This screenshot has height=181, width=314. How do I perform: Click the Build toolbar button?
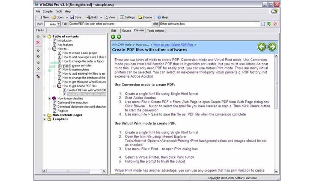tap(92, 17)
